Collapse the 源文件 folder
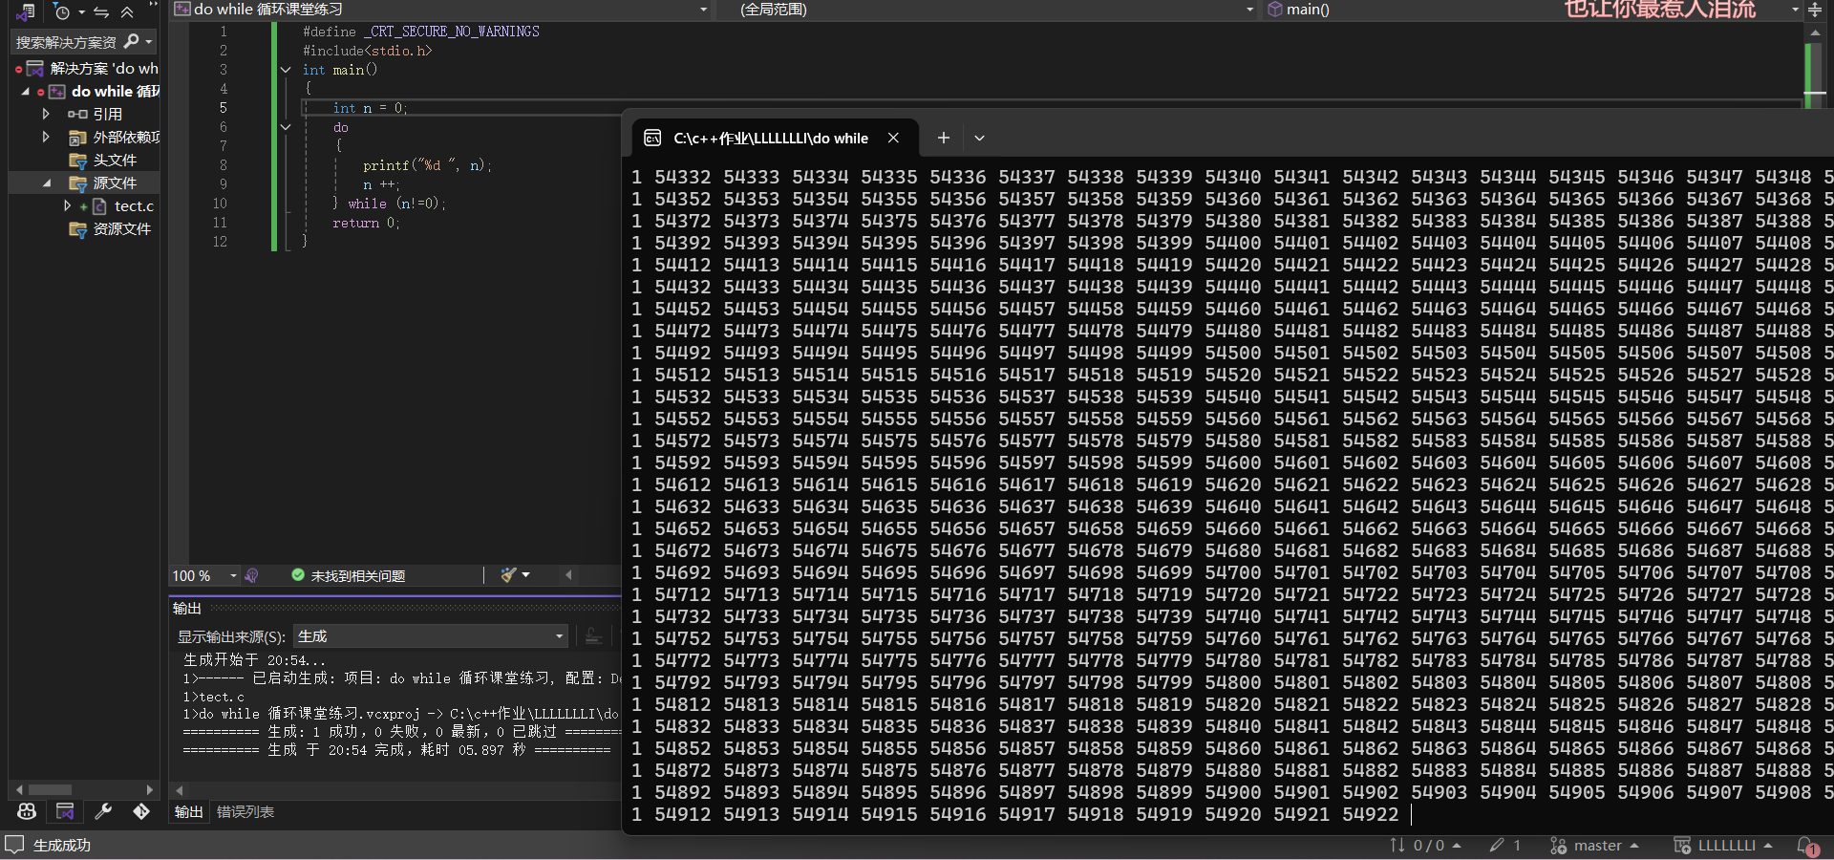 point(47,183)
